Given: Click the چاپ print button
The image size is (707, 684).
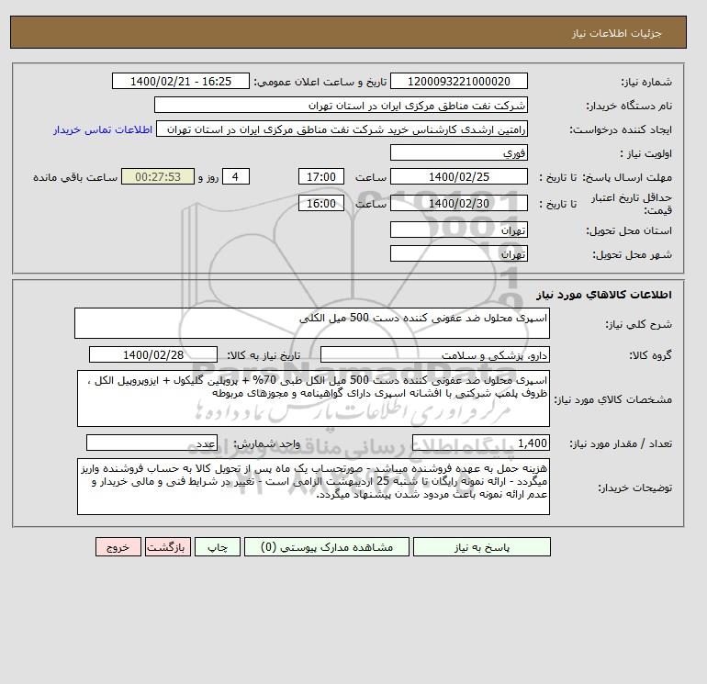Looking at the screenshot, I should 218,547.
